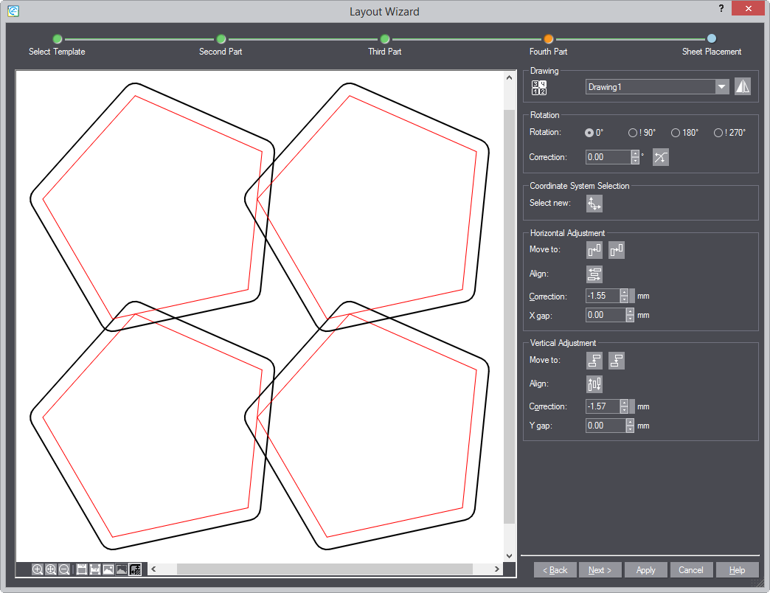The image size is (770, 593).
Task: Increase the horizontal Correction value
Action: point(624,293)
